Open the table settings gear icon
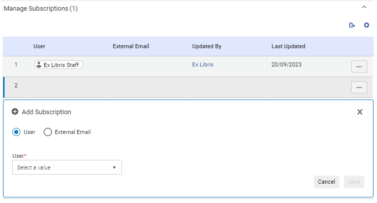This screenshot has width=377, height=203. point(366,25)
